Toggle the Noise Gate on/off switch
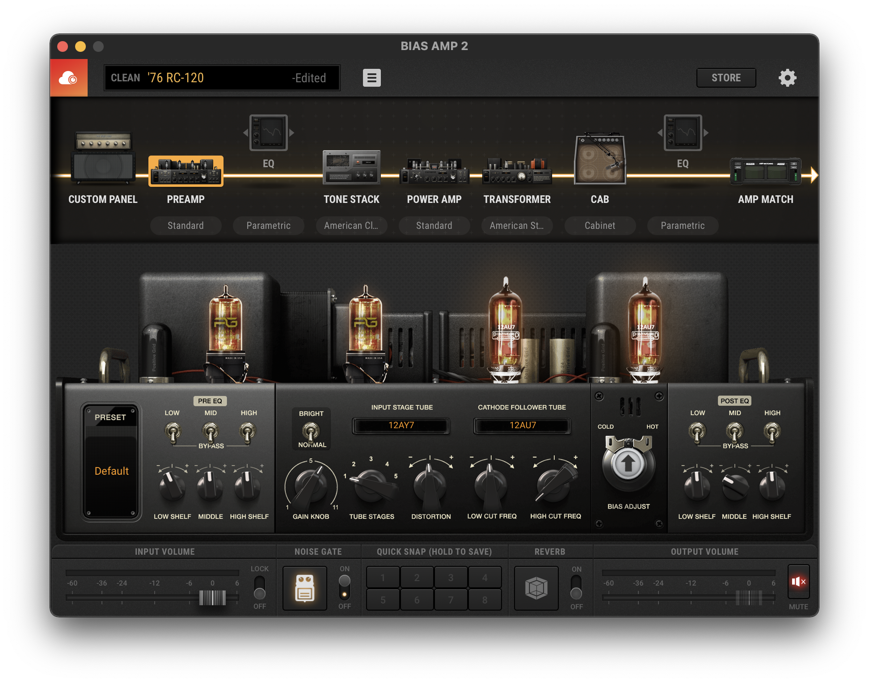The image size is (869, 683). pos(344,587)
